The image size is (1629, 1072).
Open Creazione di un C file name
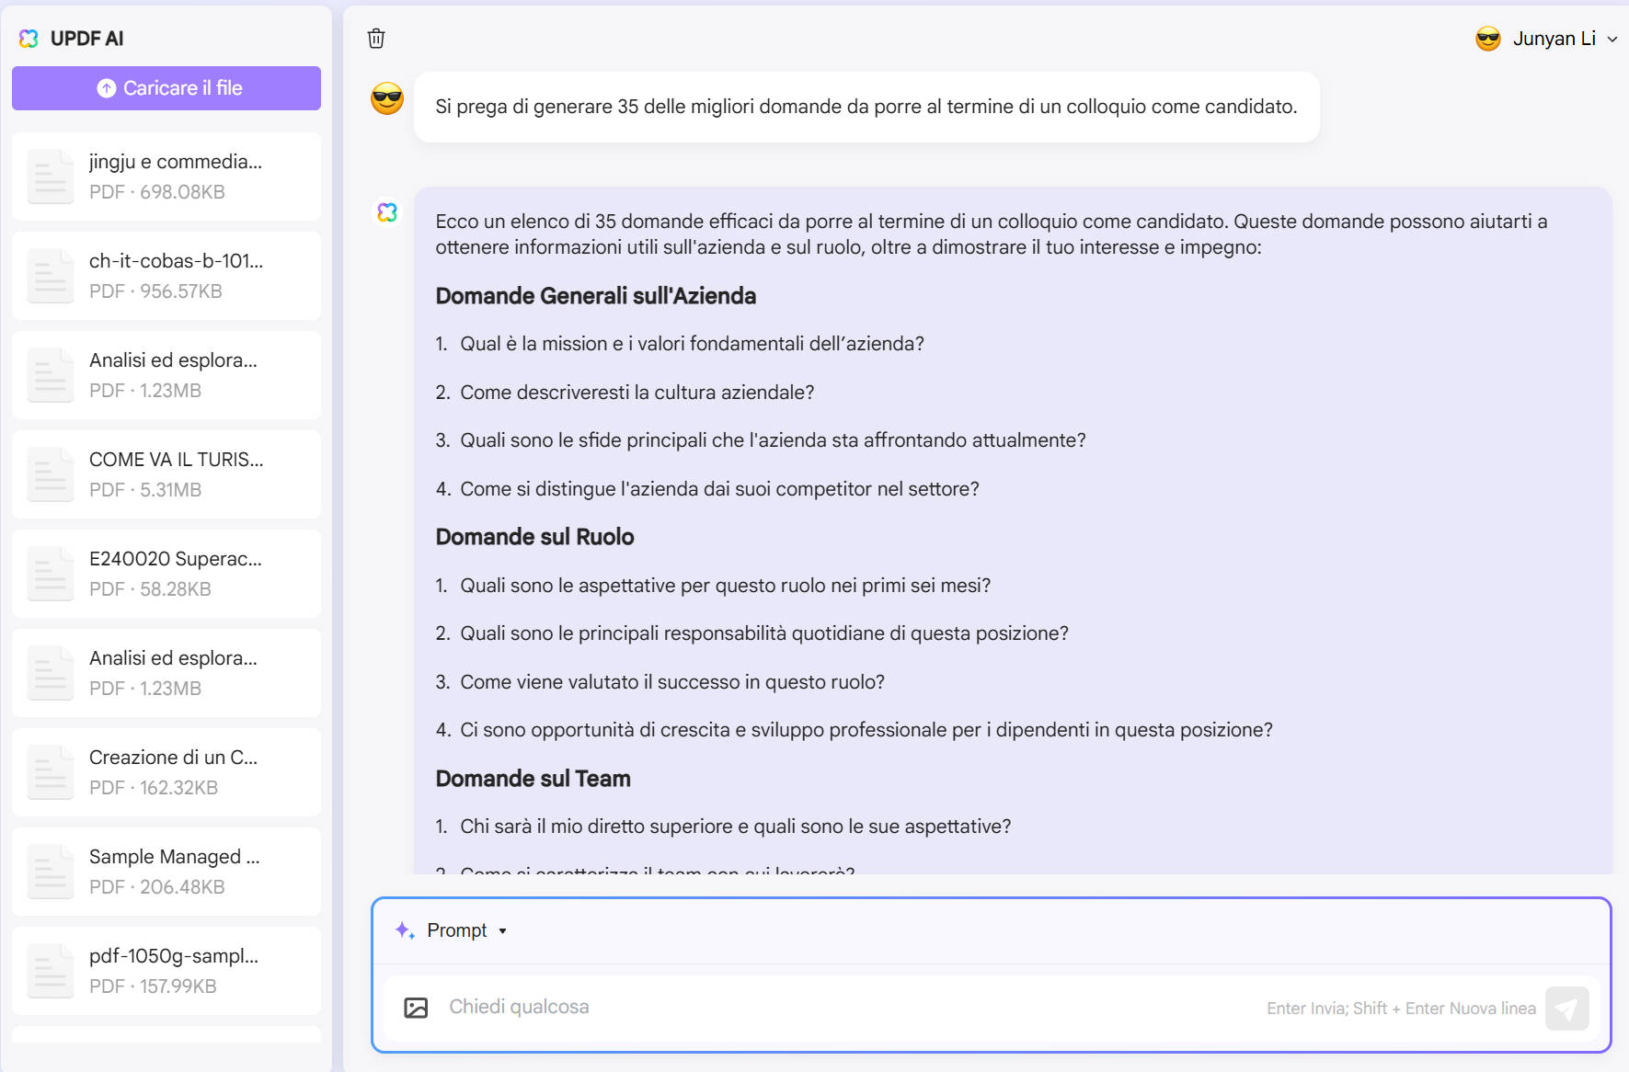click(173, 758)
